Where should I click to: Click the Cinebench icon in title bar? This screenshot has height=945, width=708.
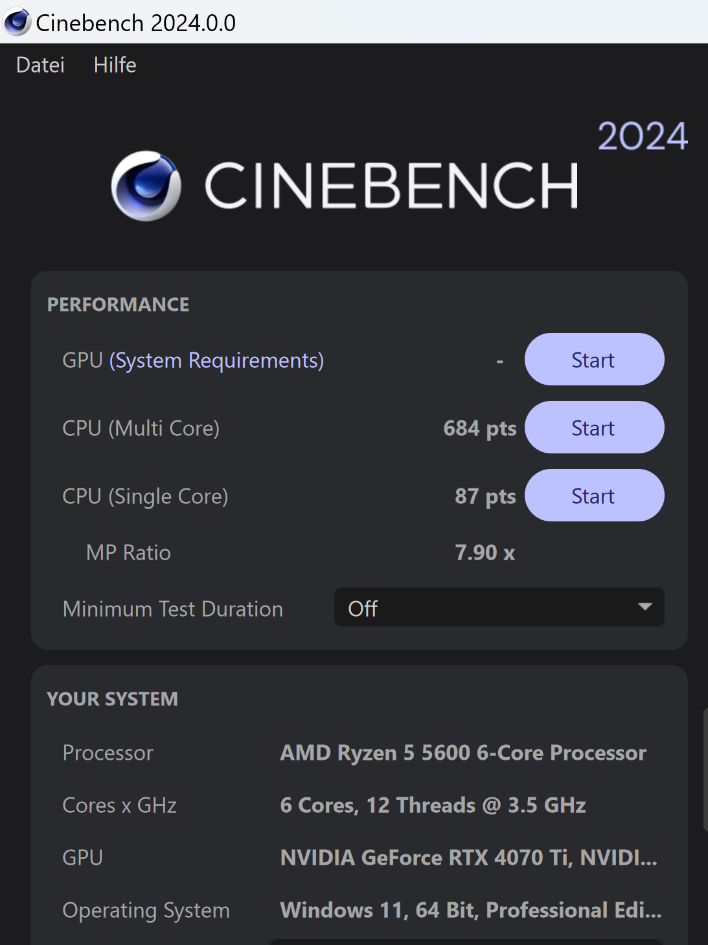click(x=17, y=23)
